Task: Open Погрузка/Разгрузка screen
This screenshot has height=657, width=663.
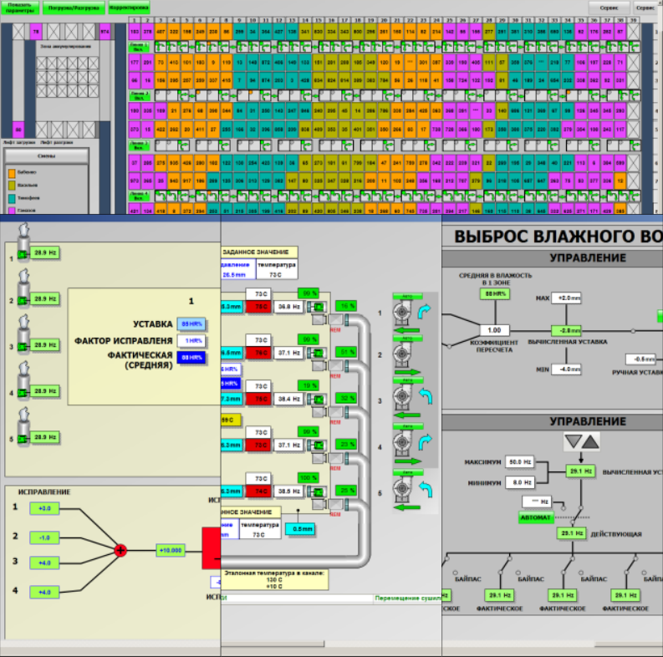Action: (74, 8)
